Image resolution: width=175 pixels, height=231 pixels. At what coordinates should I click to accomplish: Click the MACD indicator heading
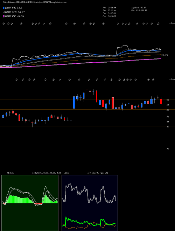click(x=10, y=173)
